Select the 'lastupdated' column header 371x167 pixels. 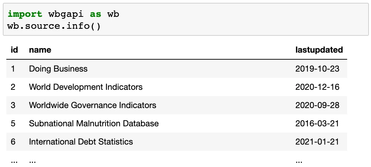(x=319, y=50)
